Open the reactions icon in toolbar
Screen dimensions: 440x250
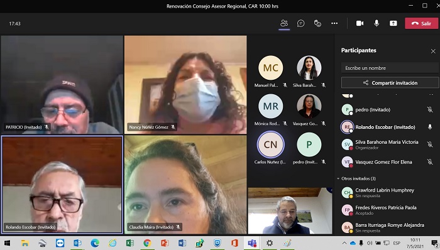click(317, 23)
